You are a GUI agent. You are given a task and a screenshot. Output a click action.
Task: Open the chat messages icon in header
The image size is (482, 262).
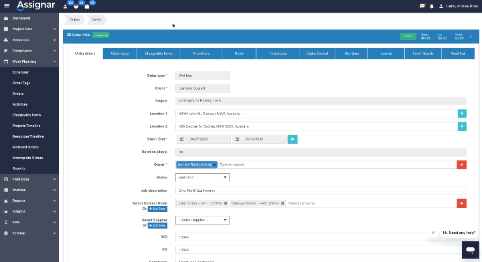tap(422, 6)
